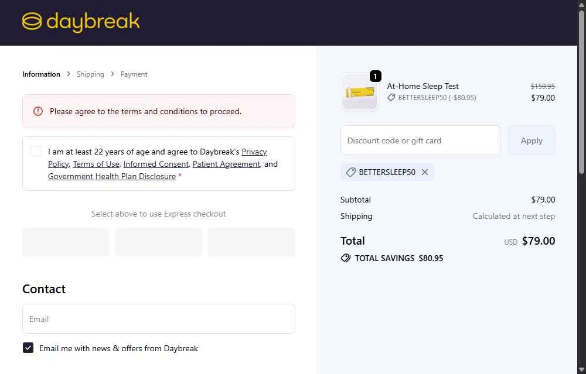Remove the BETTERSLEEP50 discount code tag
This screenshot has height=374, width=586.
tap(424, 172)
